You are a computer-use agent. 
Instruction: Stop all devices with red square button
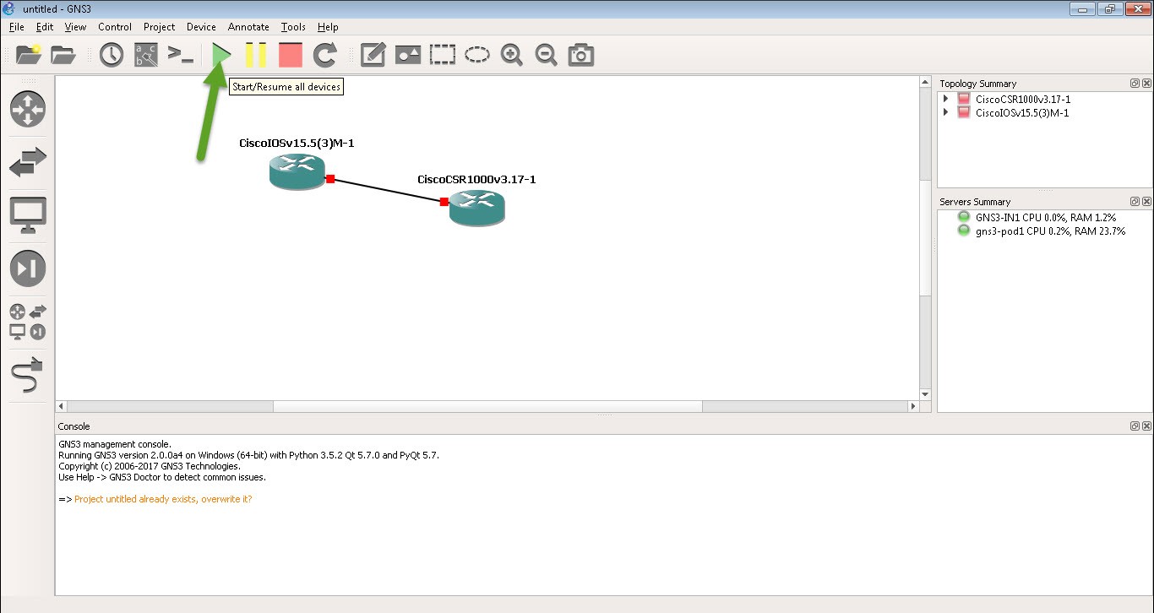click(x=291, y=55)
